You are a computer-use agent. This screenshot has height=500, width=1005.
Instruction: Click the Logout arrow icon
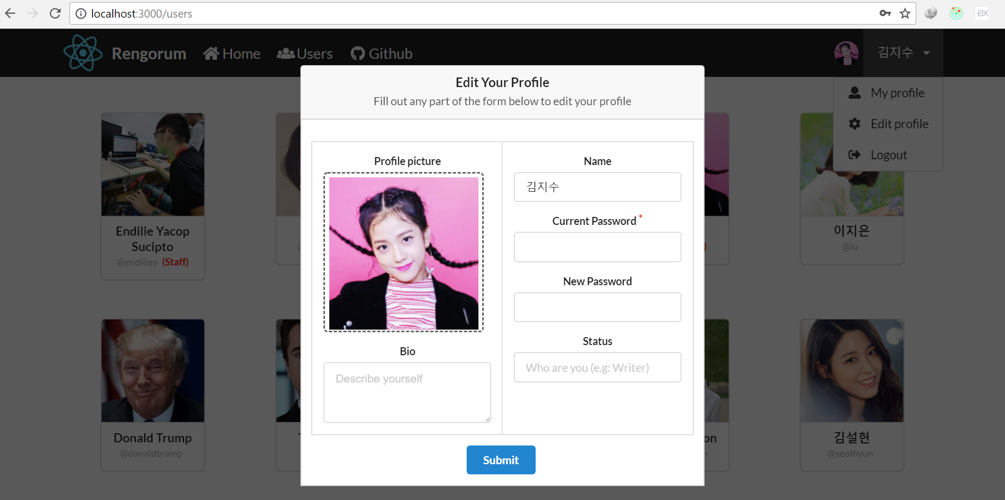855,155
